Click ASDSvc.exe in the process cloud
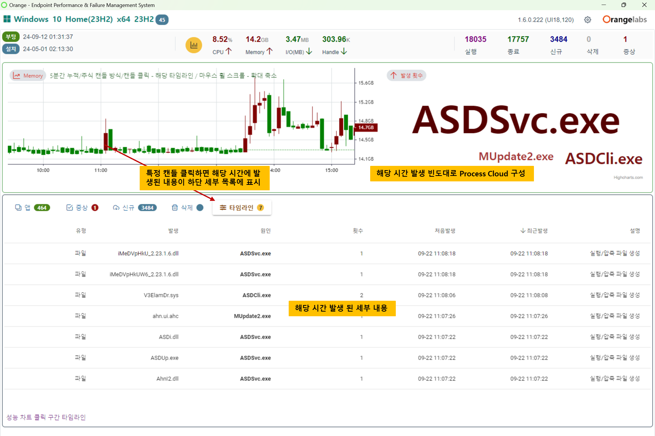Screen dimensions: 655x436 (x=516, y=121)
